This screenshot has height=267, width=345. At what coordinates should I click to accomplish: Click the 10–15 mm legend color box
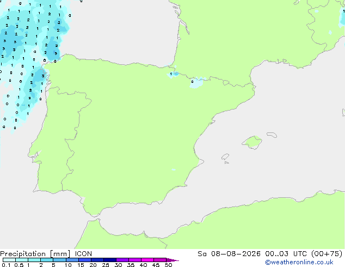click(x=72, y=260)
